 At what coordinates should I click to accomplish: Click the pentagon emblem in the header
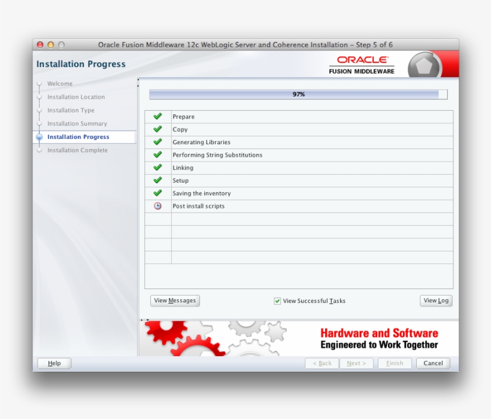[x=425, y=65]
